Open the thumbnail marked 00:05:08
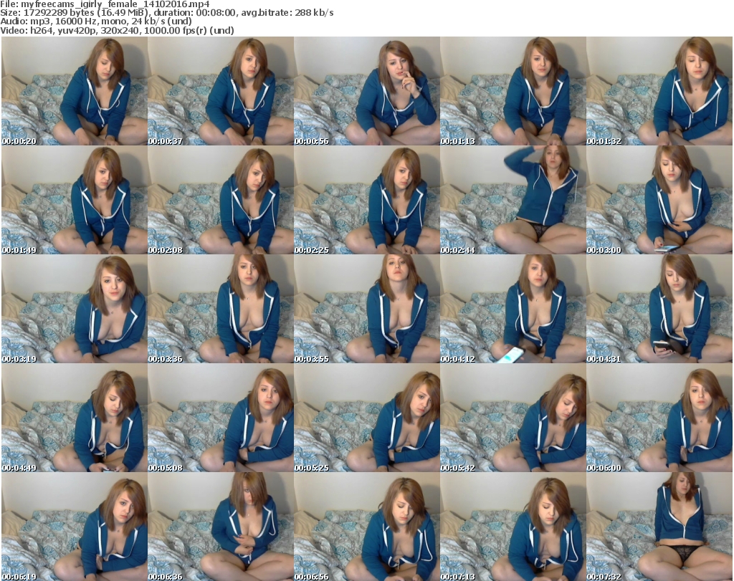Viewport: 734px width, 581px height. 221,417
